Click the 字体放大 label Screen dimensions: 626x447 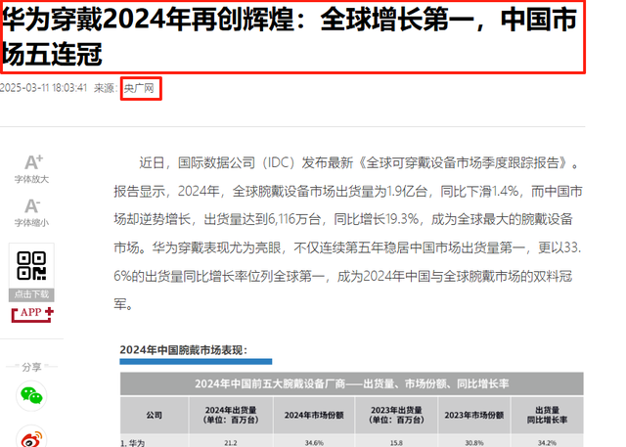31,179
